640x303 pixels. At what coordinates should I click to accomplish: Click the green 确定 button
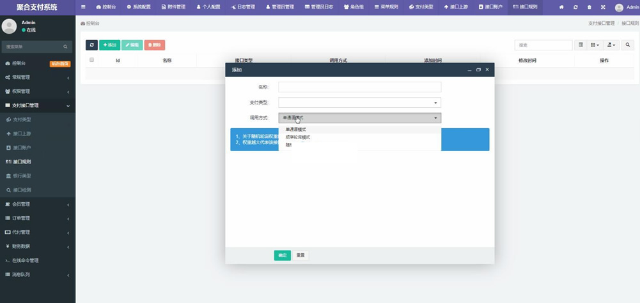282,255
